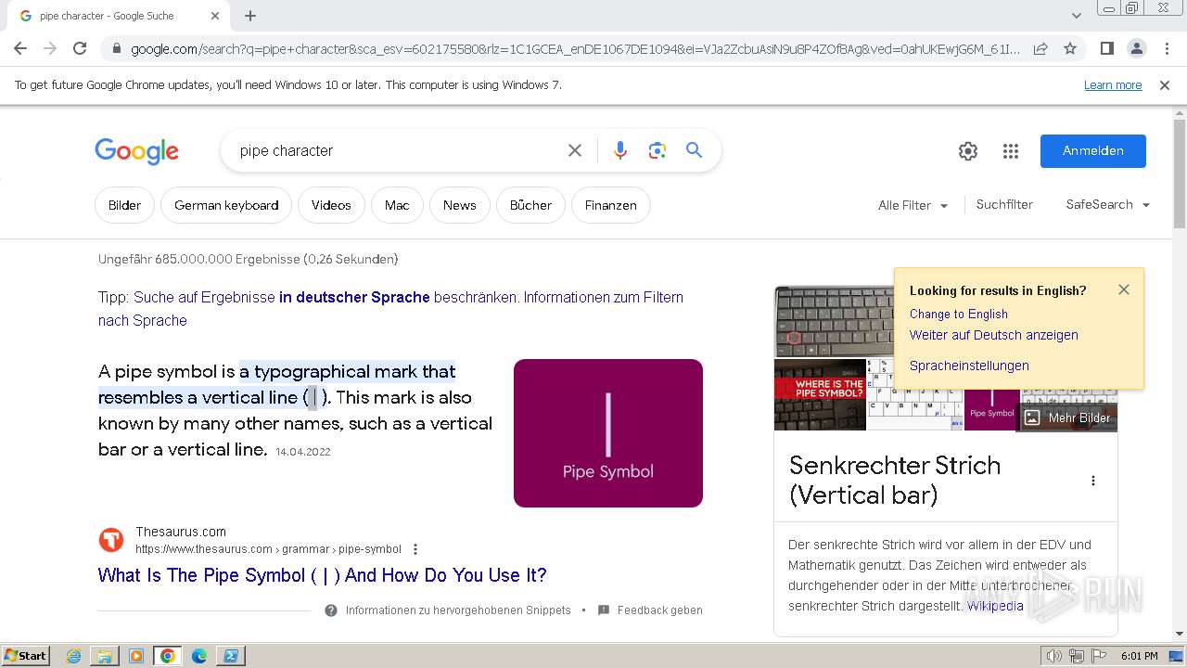The image size is (1187, 668).
Task: Click the Suchfilter option
Action: click(1004, 205)
